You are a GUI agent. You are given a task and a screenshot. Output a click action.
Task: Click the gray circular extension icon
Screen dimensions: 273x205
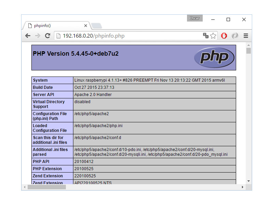click(235, 36)
